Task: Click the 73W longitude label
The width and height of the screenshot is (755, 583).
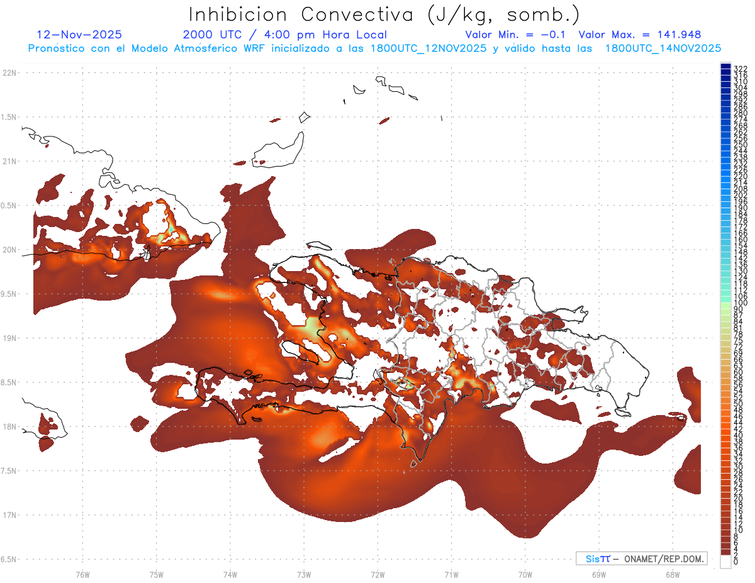Action: click(x=304, y=574)
